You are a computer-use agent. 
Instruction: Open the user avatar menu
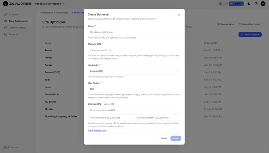tap(263, 4)
